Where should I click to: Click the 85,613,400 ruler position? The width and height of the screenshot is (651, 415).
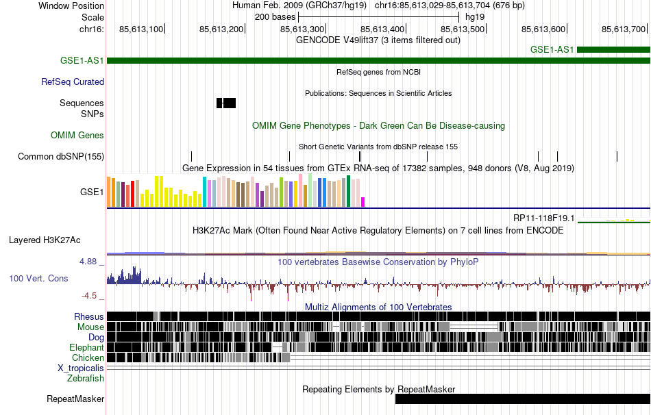coord(382,29)
